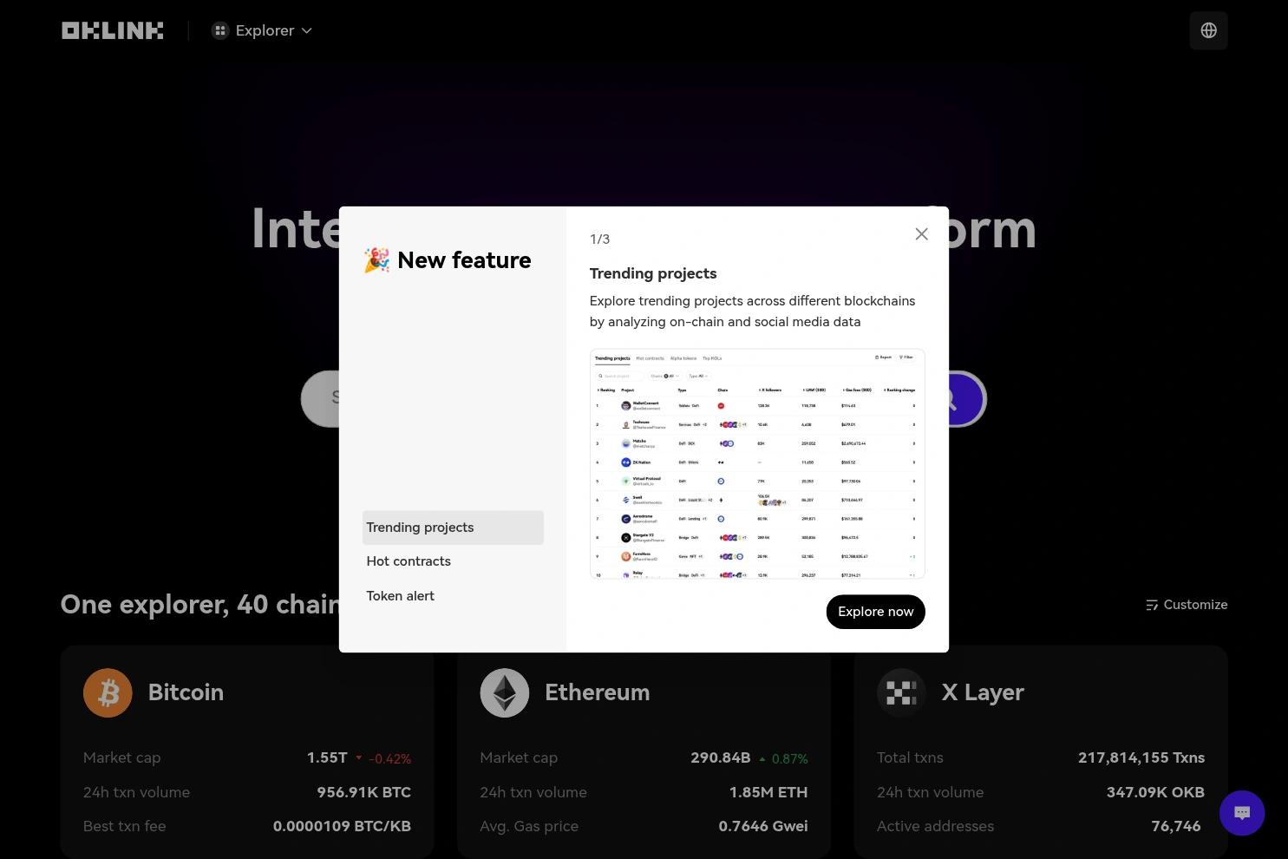Click the party popper emoji icon
The image size is (1288, 859).
(376, 260)
